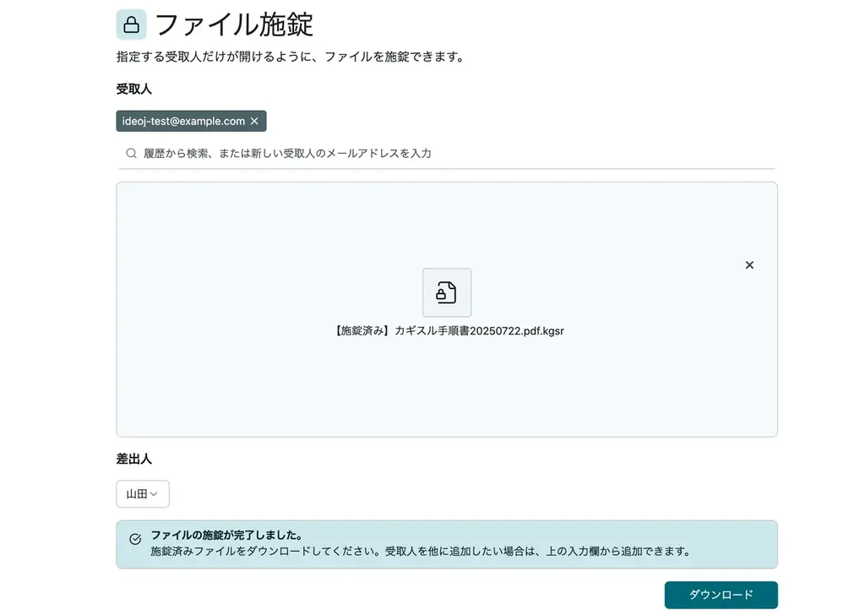Remove the locked file using the X icon
This screenshot has width=865, height=615.
coord(749,265)
